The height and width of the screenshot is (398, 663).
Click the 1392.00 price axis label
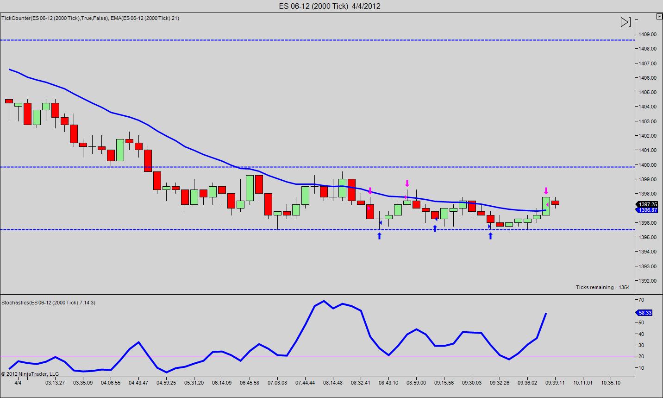click(x=647, y=281)
